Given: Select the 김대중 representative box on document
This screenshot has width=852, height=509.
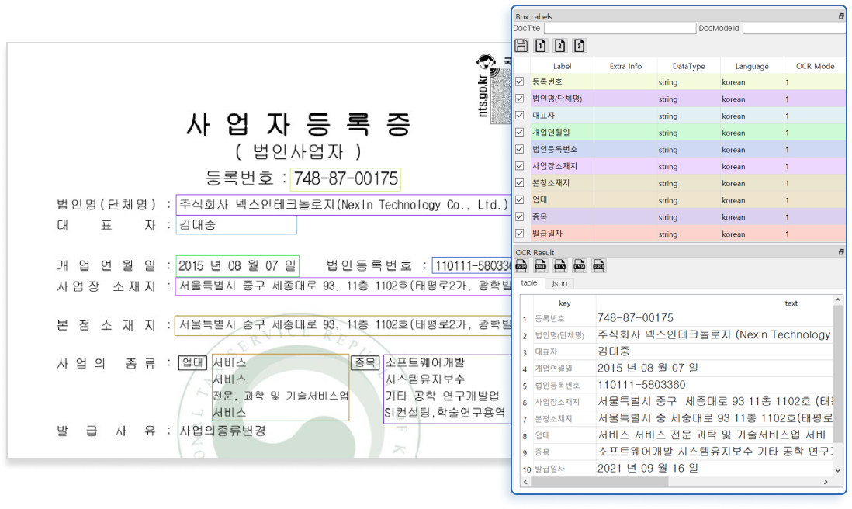Looking at the screenshot, I should click(237, 225).
